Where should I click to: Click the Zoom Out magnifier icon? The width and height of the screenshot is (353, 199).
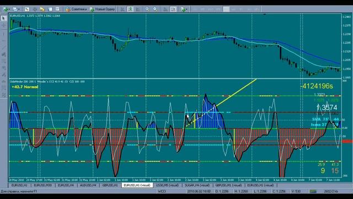(x=156, y=9)
